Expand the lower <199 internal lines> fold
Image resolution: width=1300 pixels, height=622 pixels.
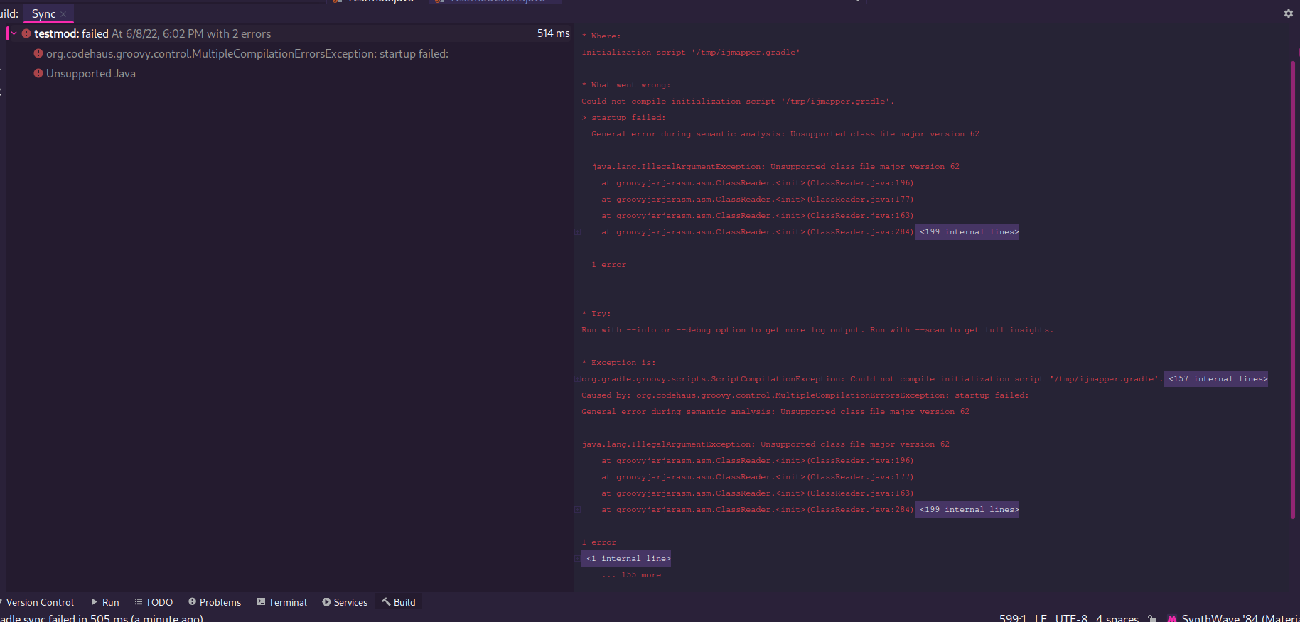(x=967, y=510)
